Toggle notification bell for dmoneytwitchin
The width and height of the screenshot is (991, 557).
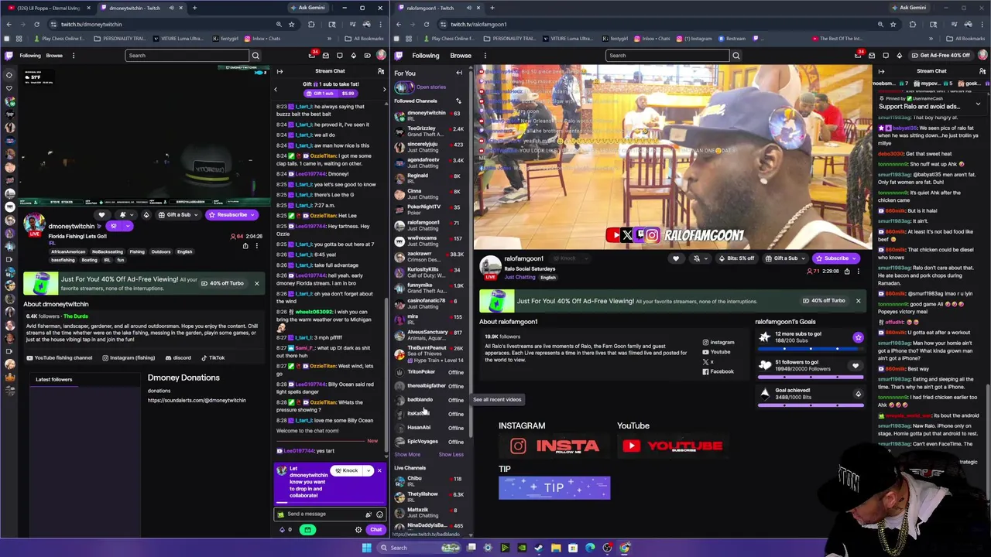(122, 215)
